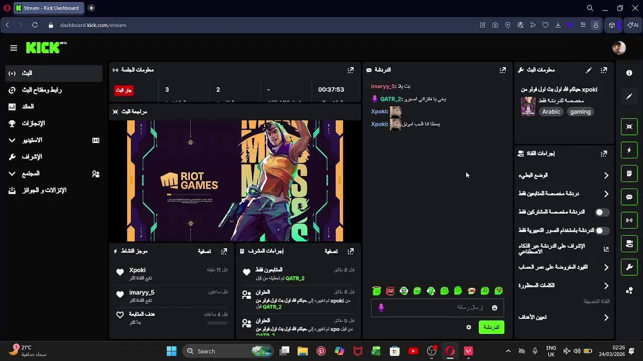The width and height of the screenshot is (643, 361).
Task: Pop out the session info panel (معلومات الجلسة)
Action: (x=351, y=70)
